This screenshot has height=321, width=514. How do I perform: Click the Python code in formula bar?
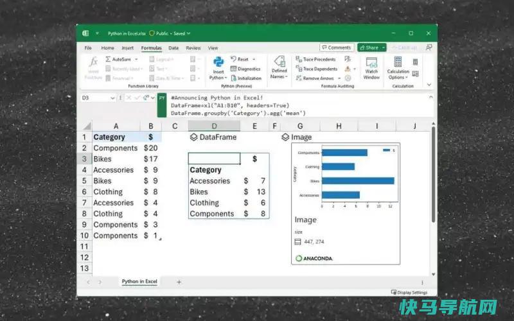pos(238,105)
